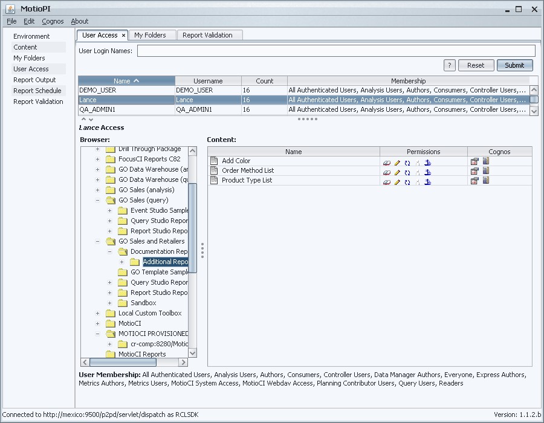Sort the user table by Name header
Viewport: 544px width, 423px height.
[x=127, y=81]
